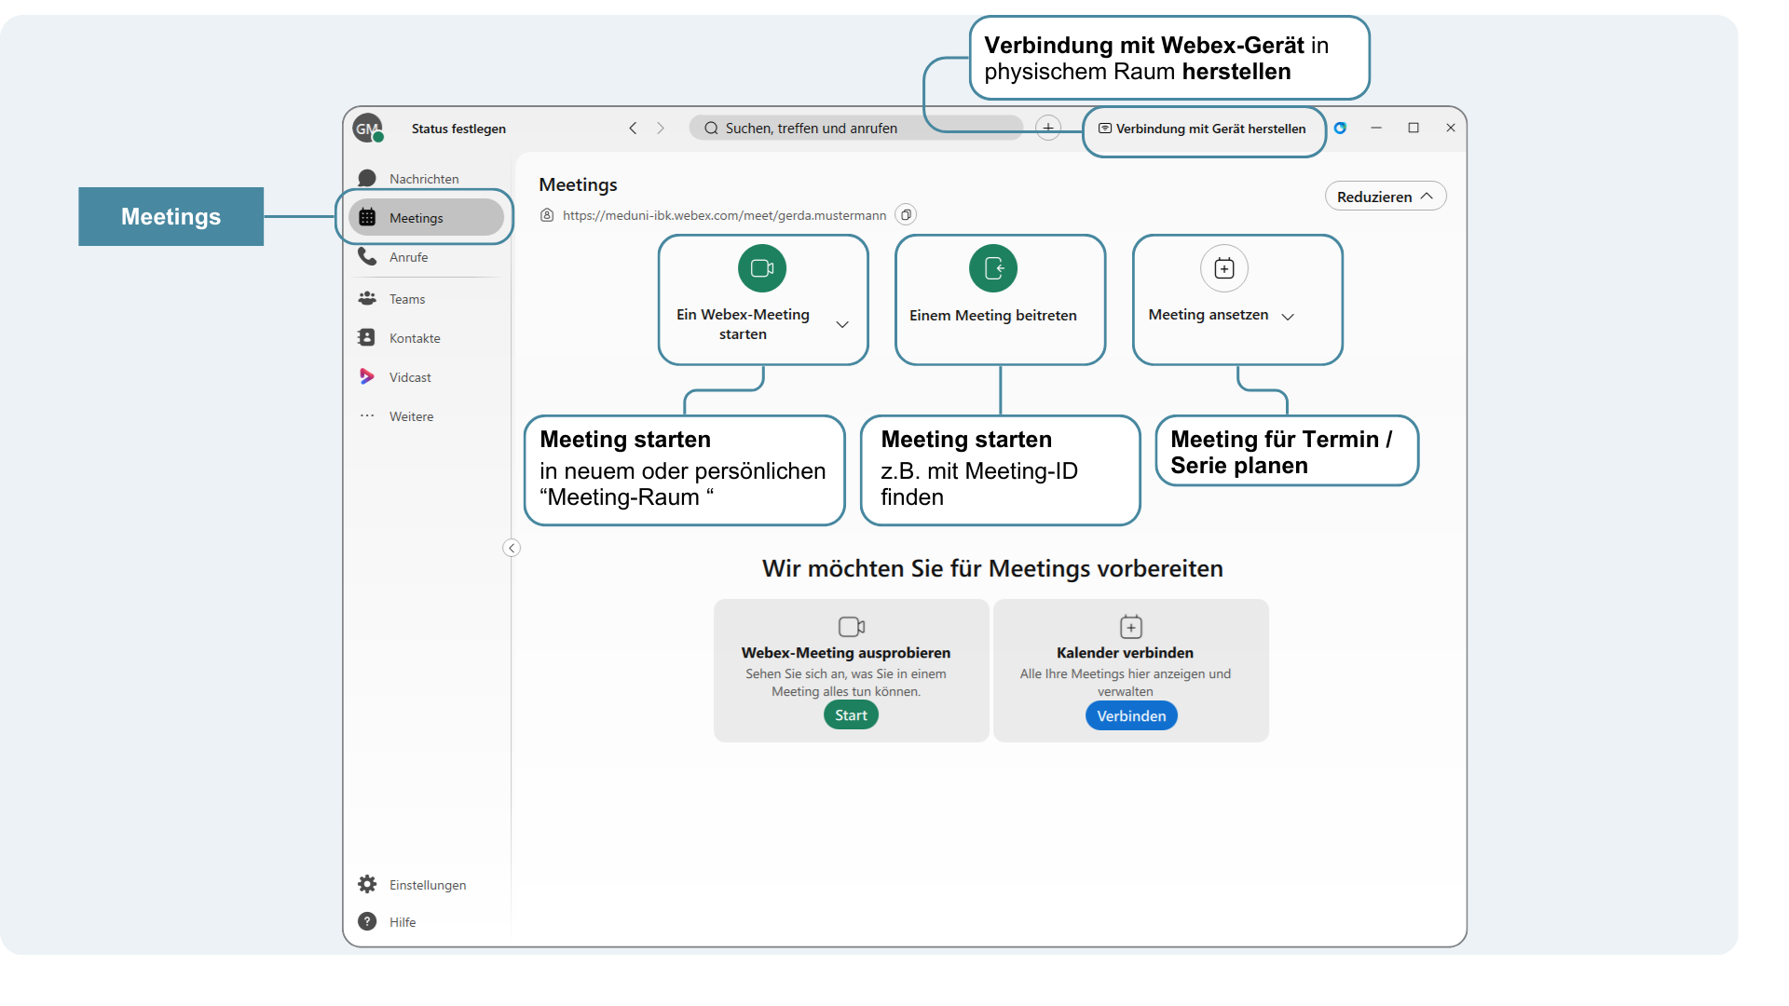Click the GM profile avatar
This screenshot has height=1006, width=1789.
(368, 129)
